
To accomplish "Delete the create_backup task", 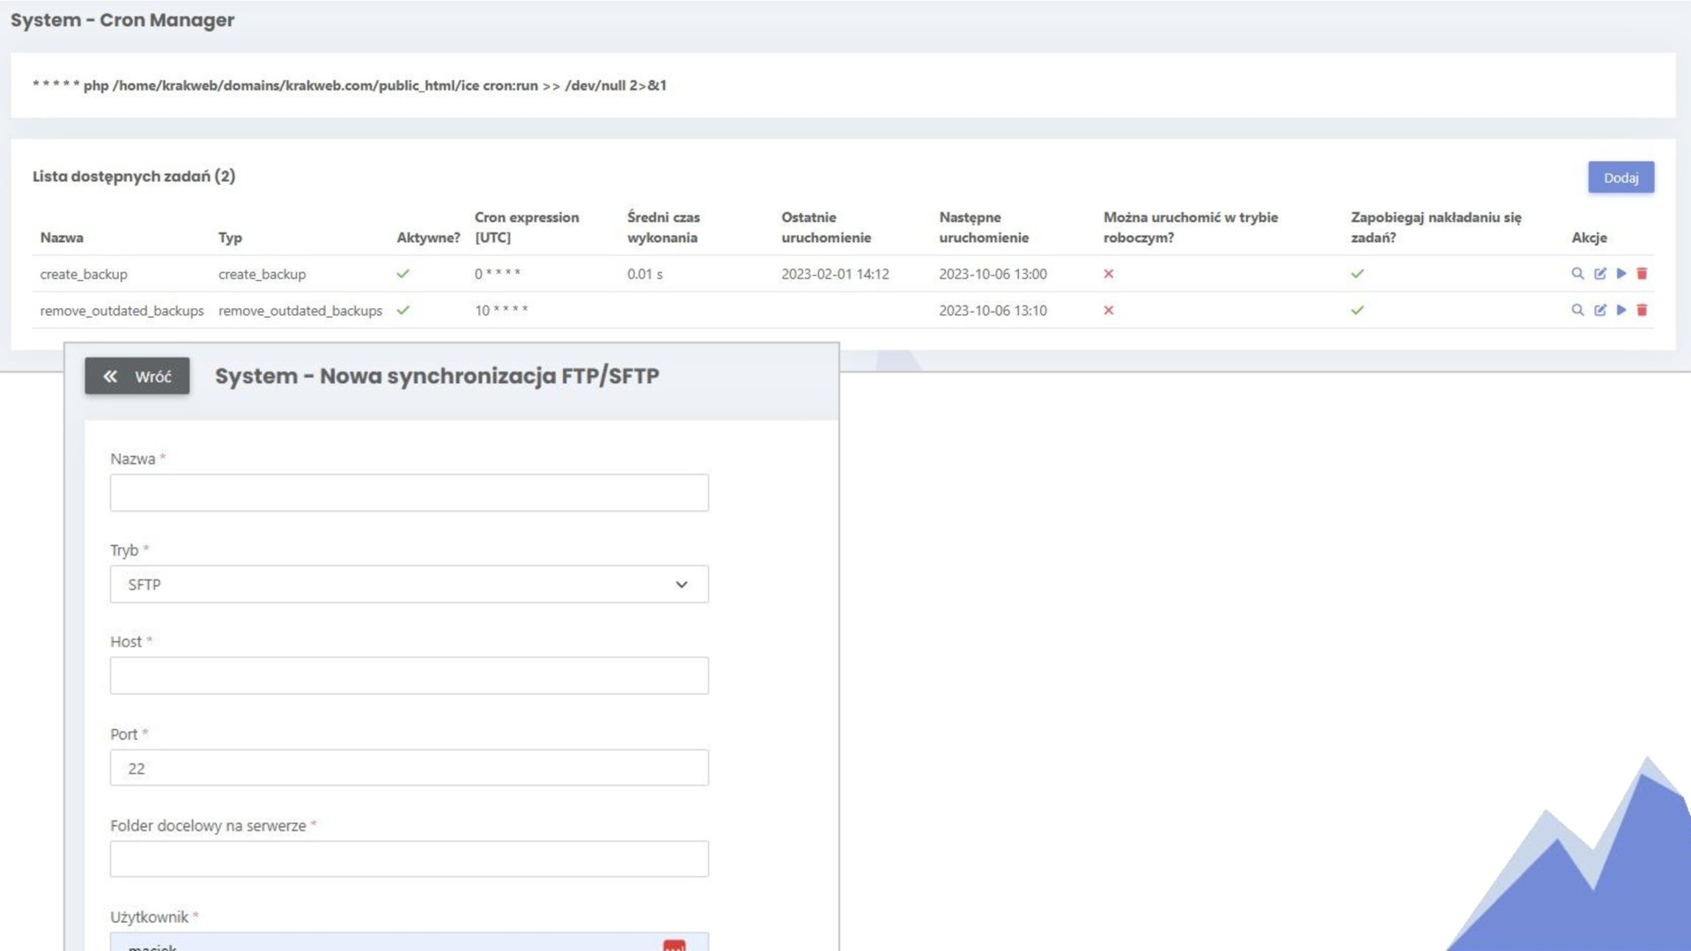I will [1642, 274].
